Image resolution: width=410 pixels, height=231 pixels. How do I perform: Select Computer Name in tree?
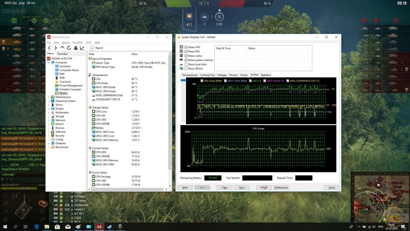click(69, 70)
